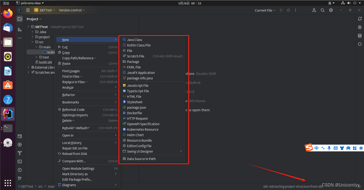Open Build hammer tool window
The image size is (364, 190).
[20, 153]
